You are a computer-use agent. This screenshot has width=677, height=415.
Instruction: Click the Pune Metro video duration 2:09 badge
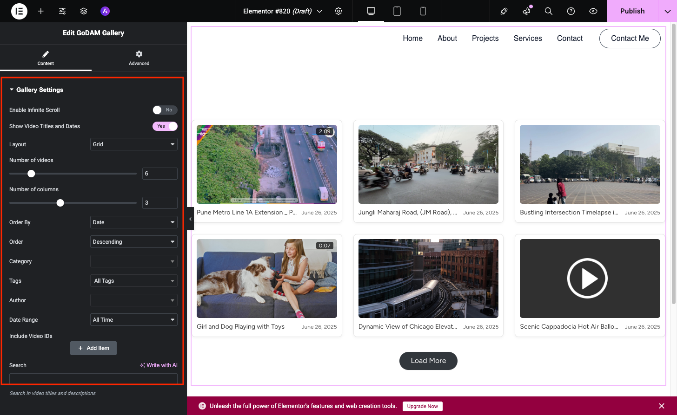(325, 131)
